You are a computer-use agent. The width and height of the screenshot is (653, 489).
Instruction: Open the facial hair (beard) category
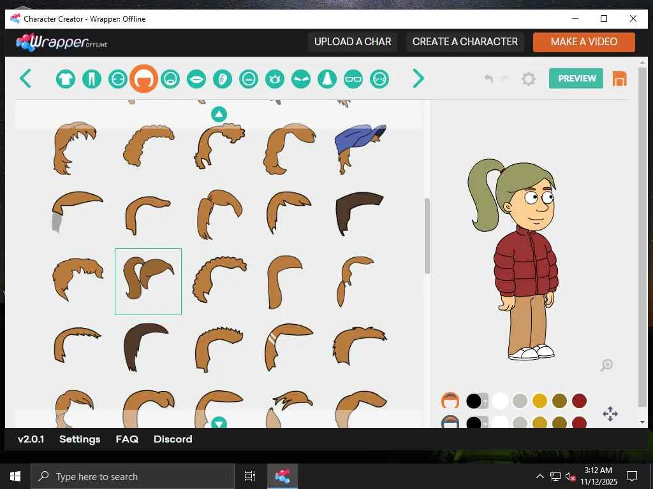(170, 78)
